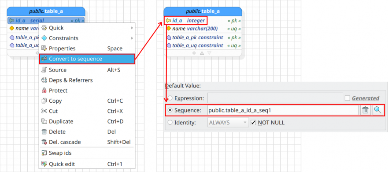Screen dimensions: 388x172
Task: Select the id_a serial column in left table
Action: coord(46,21)
